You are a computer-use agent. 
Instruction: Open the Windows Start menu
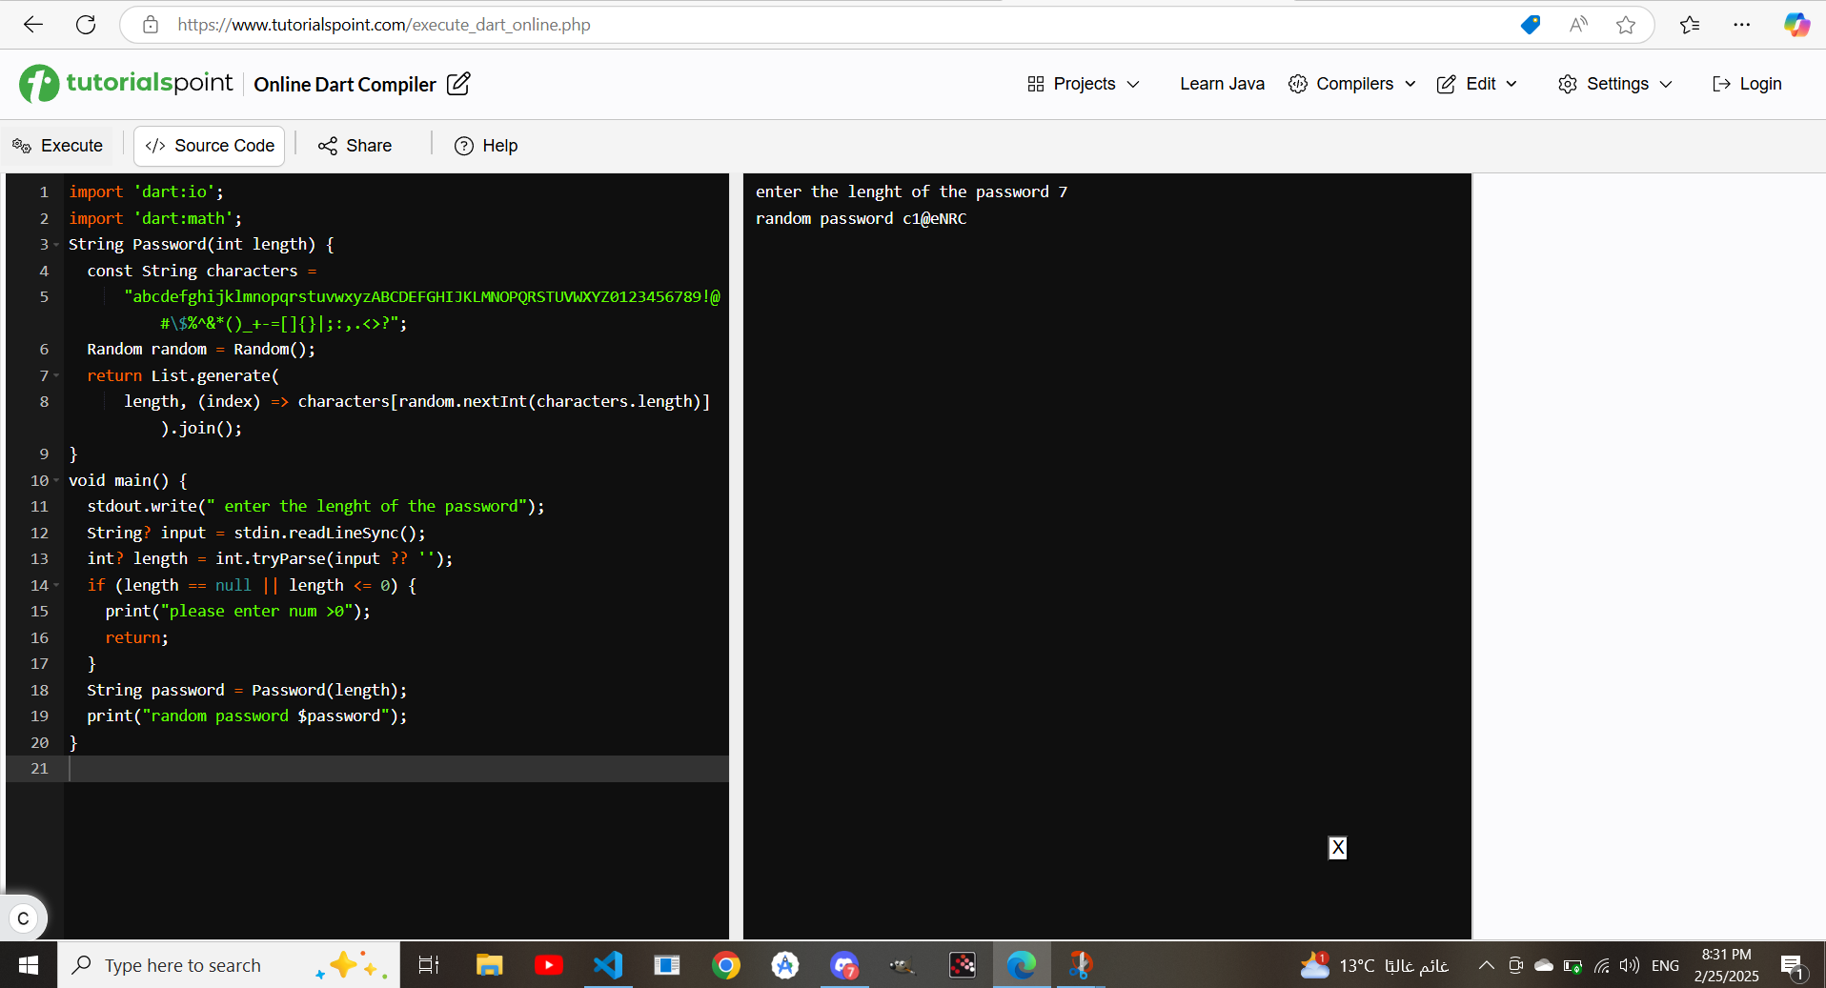(29, 965)
